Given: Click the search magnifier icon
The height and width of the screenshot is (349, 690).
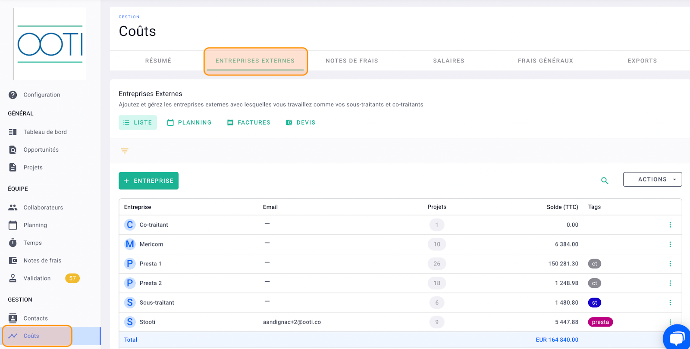Looking at the screenshot, I should click(605, 181).
